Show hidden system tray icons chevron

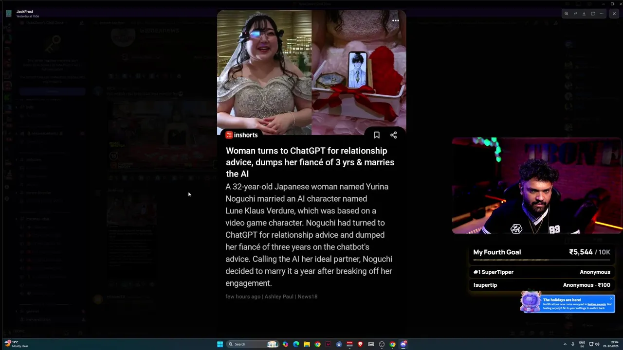coord(565,344)
